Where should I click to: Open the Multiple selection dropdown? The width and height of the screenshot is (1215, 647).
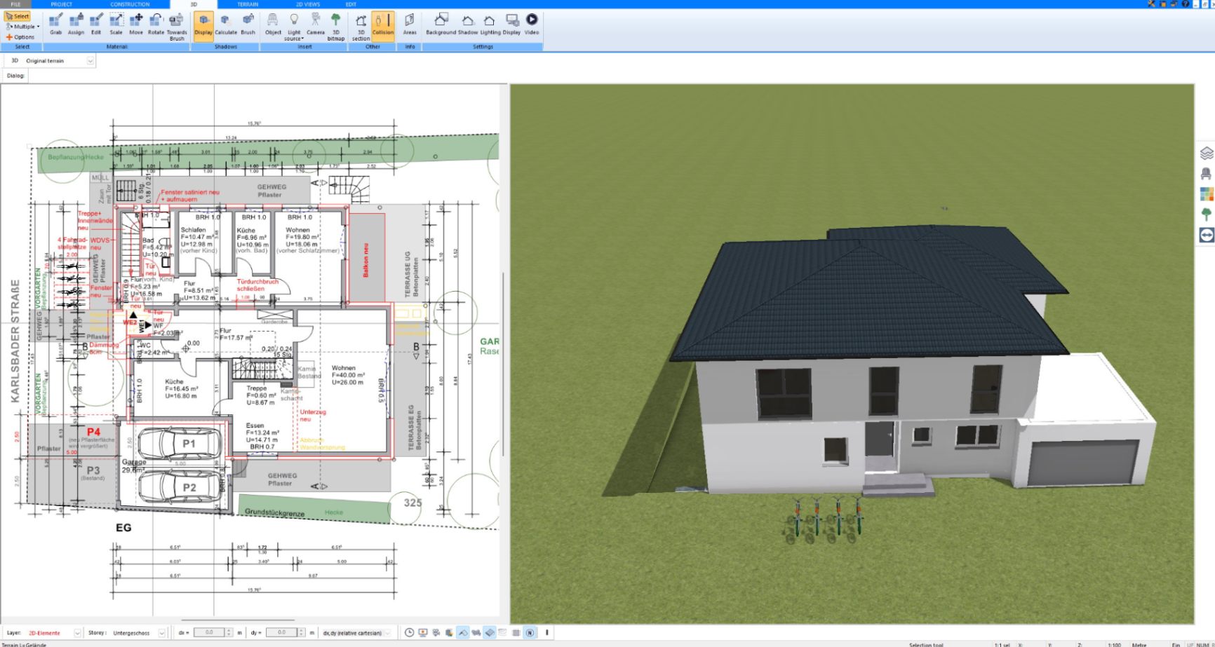[22, 27]
